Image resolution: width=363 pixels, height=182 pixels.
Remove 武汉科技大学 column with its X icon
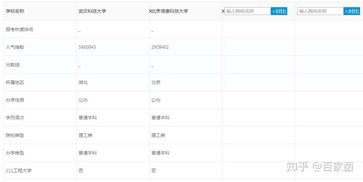tap(150, 11)
